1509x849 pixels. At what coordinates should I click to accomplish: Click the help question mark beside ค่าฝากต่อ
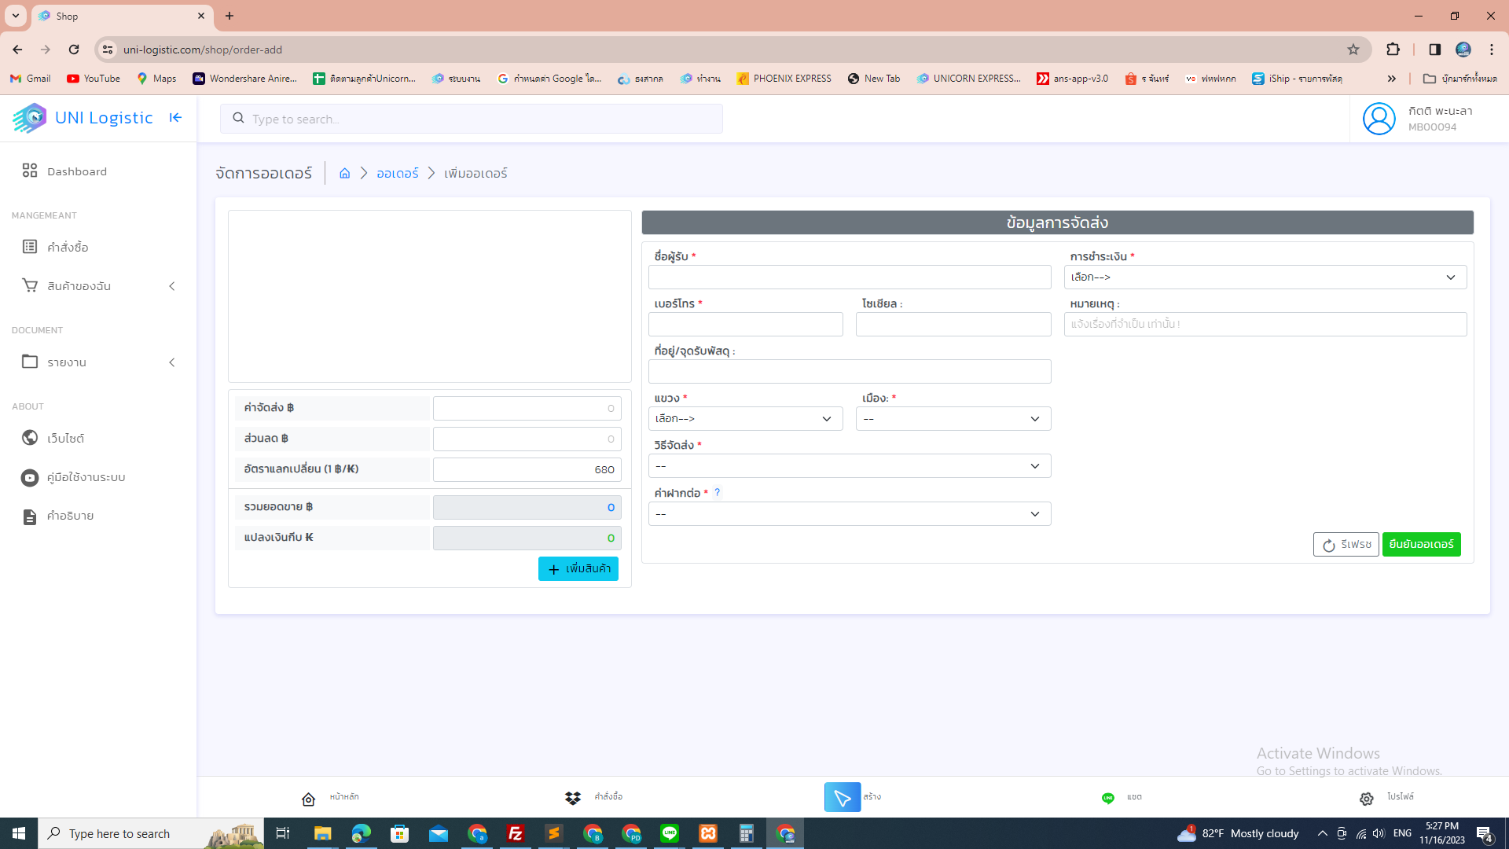tap(717, 492)
